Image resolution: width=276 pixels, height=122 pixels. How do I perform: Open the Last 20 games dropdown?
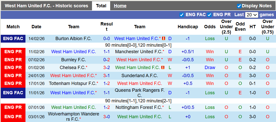coord(251,15)
